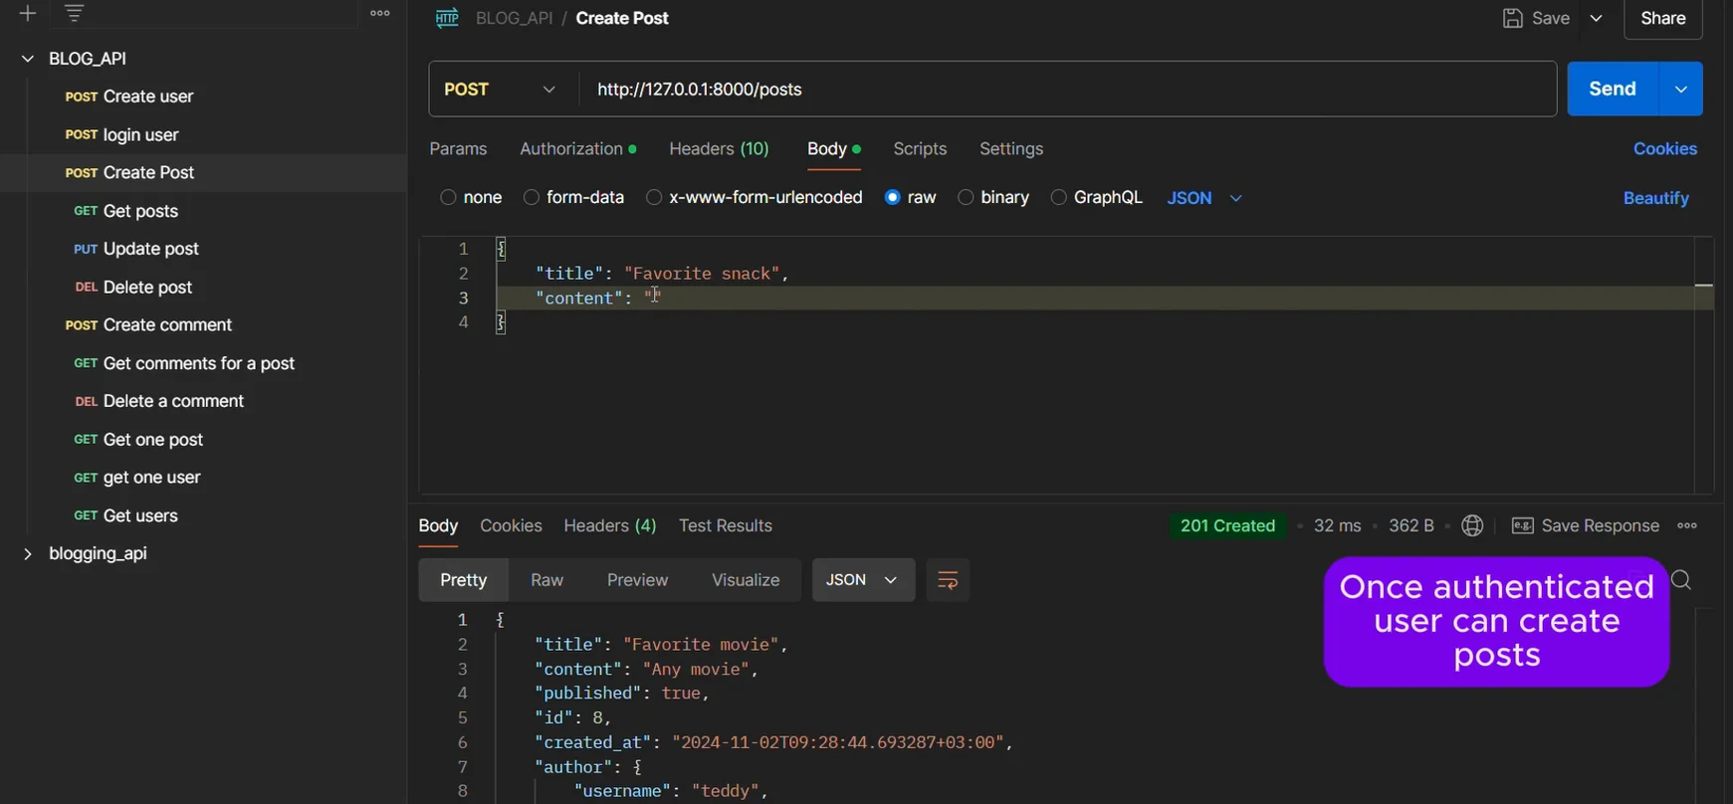The width and height of the screenshot is (1733, 804).
Task: Select the binary body option
Action: [x=966, y=197]
